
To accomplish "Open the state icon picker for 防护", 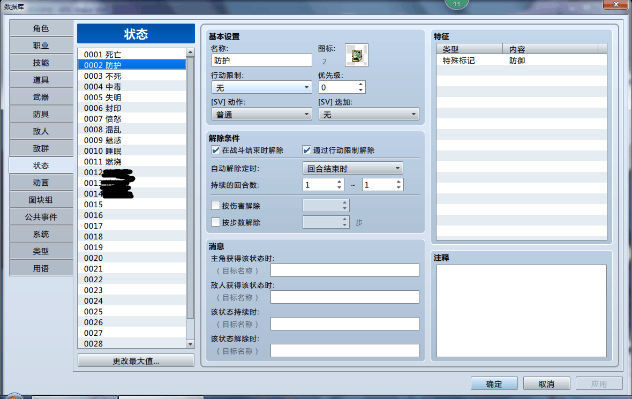I will (x=356, y=55).
